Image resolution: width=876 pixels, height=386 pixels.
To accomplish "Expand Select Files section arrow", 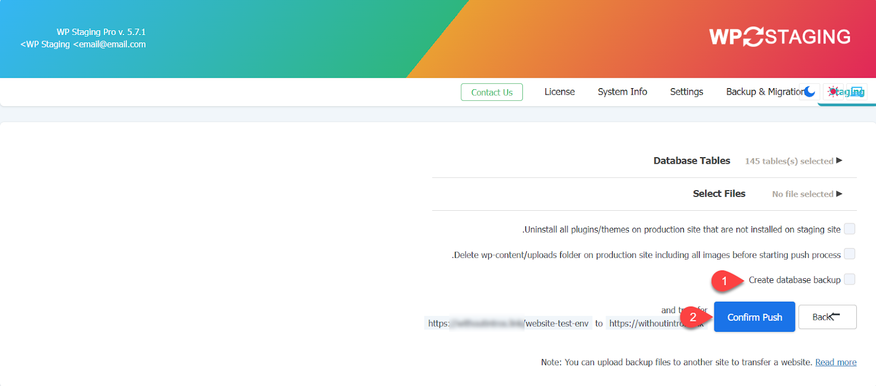I will tap(839, 193).
